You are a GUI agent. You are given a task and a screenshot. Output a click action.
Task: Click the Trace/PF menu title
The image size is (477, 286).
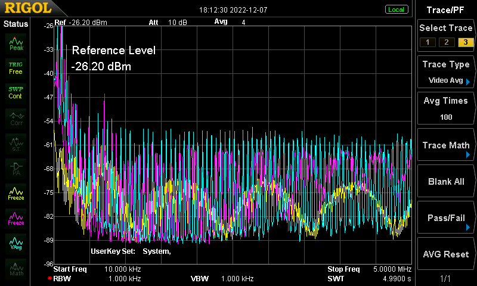coord(445,10)
